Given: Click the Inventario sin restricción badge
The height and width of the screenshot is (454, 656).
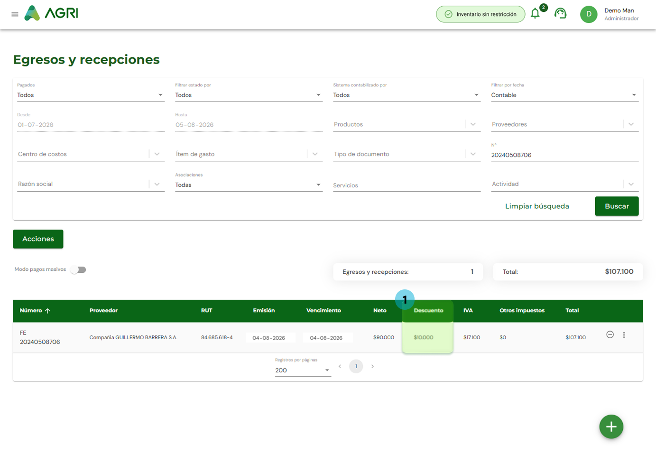Looking at the screenshot, I should [480, 14].
